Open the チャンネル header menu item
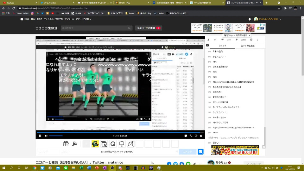Viewport: 304px width, 171px height. pos(48,19)
